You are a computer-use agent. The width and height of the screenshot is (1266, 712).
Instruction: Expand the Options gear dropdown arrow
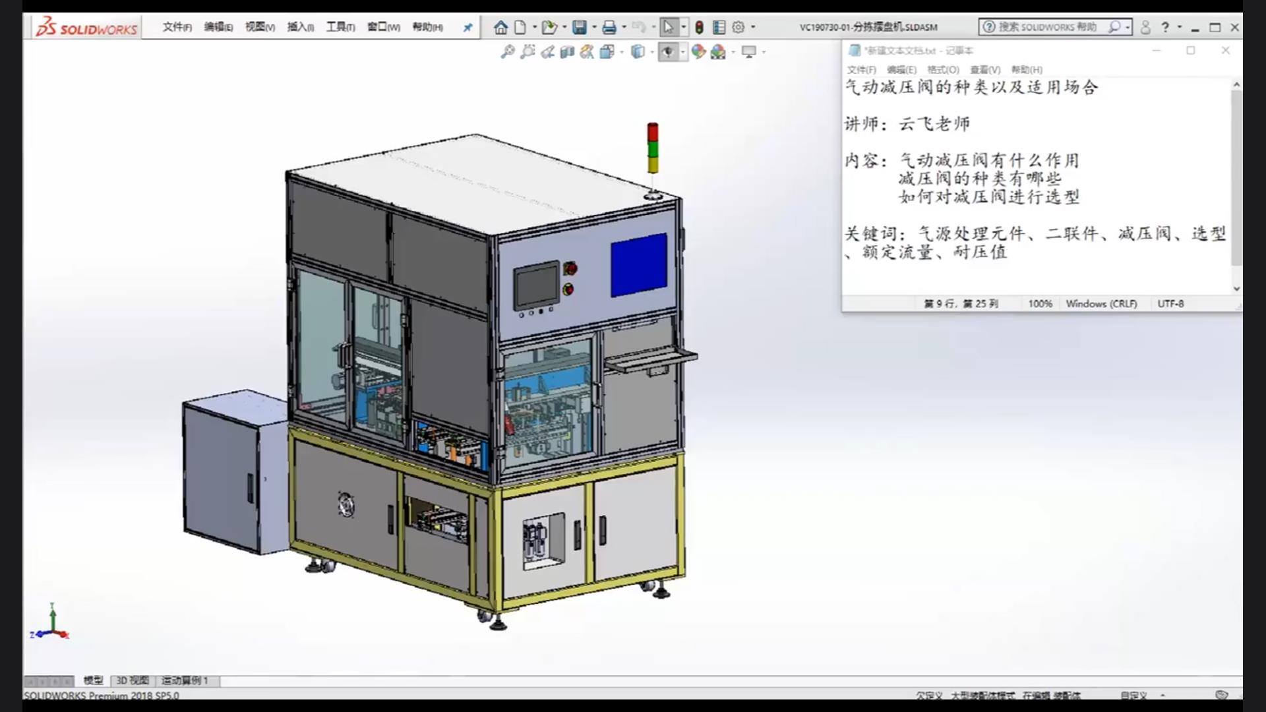[753, 27]
